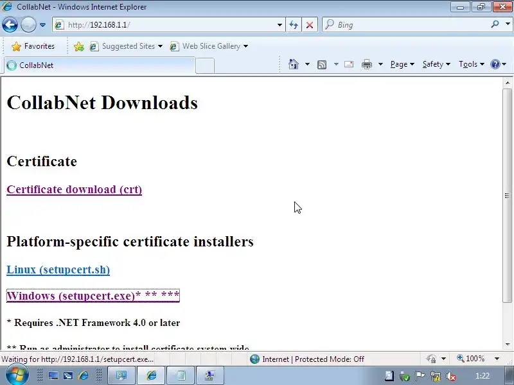Click the greyed Forward navigation button
This screenshot has height=385, width=514.
click(28, 24)
